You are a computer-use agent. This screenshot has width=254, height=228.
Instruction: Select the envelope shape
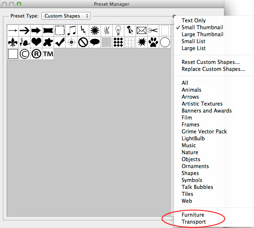coord(141,30)
